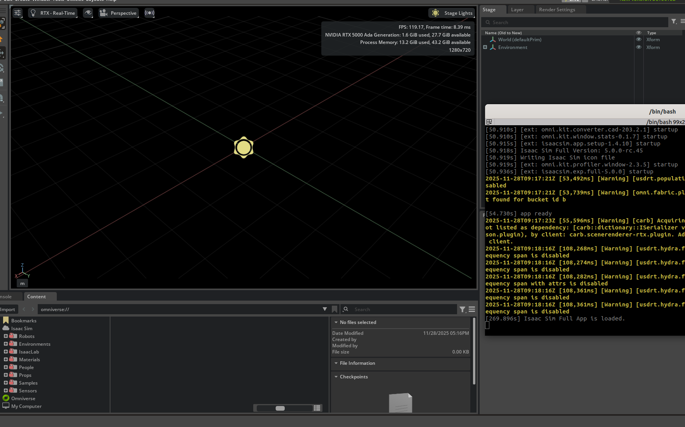Click the Import button in Content browser

pyautogui.click(x=8, y=310)
